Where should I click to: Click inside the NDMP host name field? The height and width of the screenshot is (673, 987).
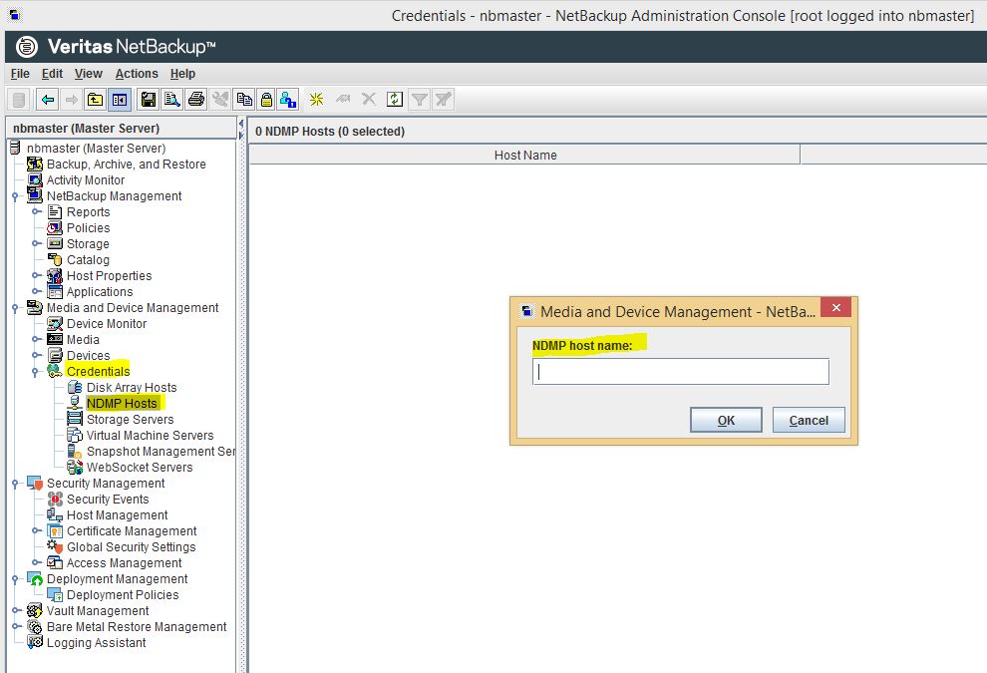pyautogui.click(x=680, y=371)
